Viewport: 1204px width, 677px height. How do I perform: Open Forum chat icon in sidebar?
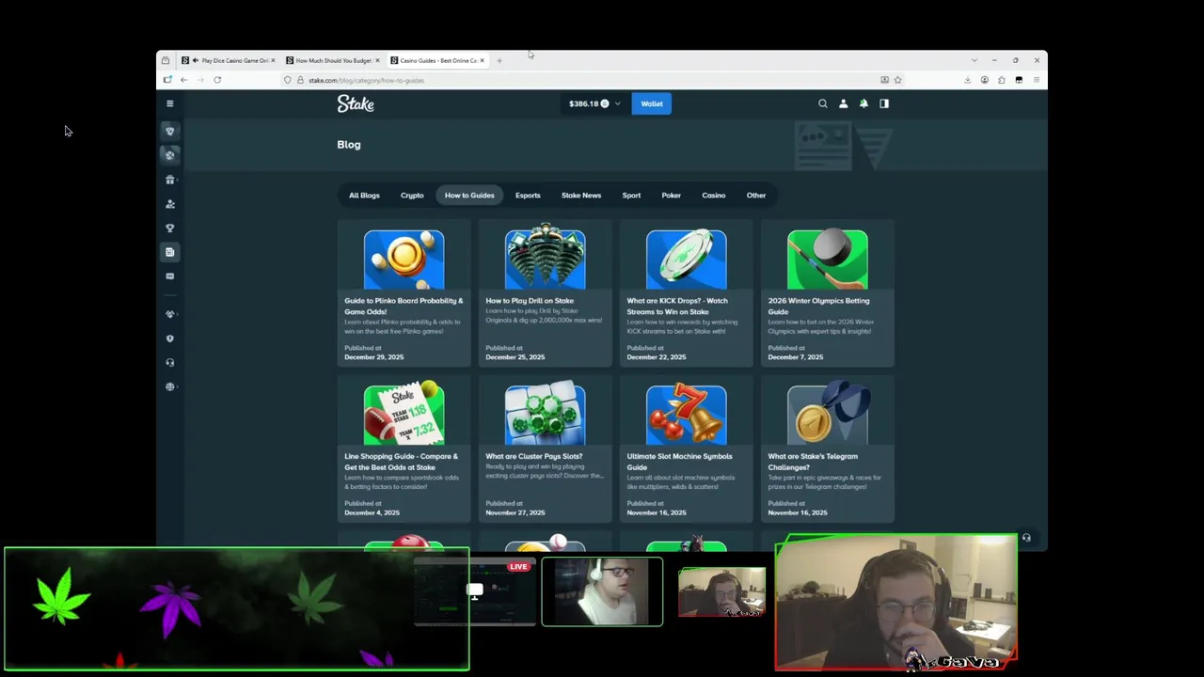pos(169,276)
